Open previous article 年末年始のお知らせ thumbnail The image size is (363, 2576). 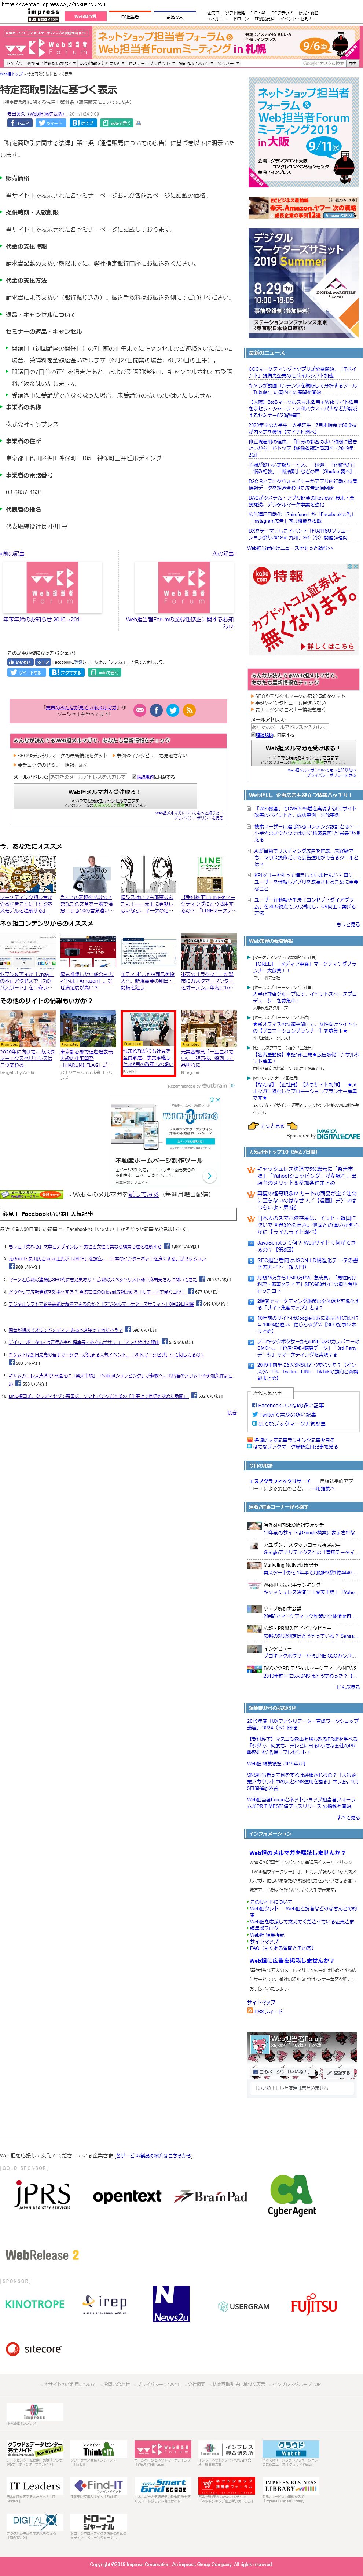click(x=52, y=586)
